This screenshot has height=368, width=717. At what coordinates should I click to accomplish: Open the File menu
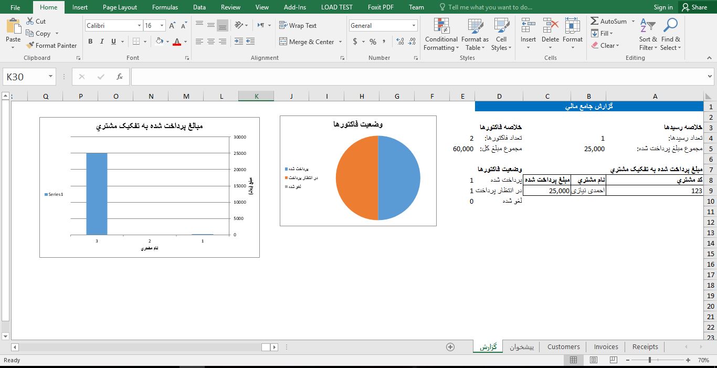15,7
